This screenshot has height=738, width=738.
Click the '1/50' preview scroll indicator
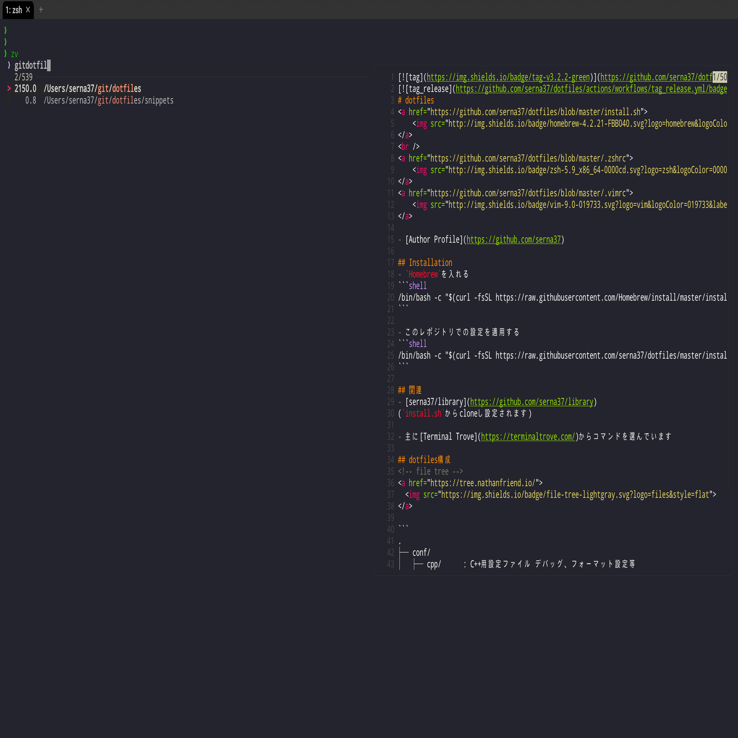[x=720, y=77]
